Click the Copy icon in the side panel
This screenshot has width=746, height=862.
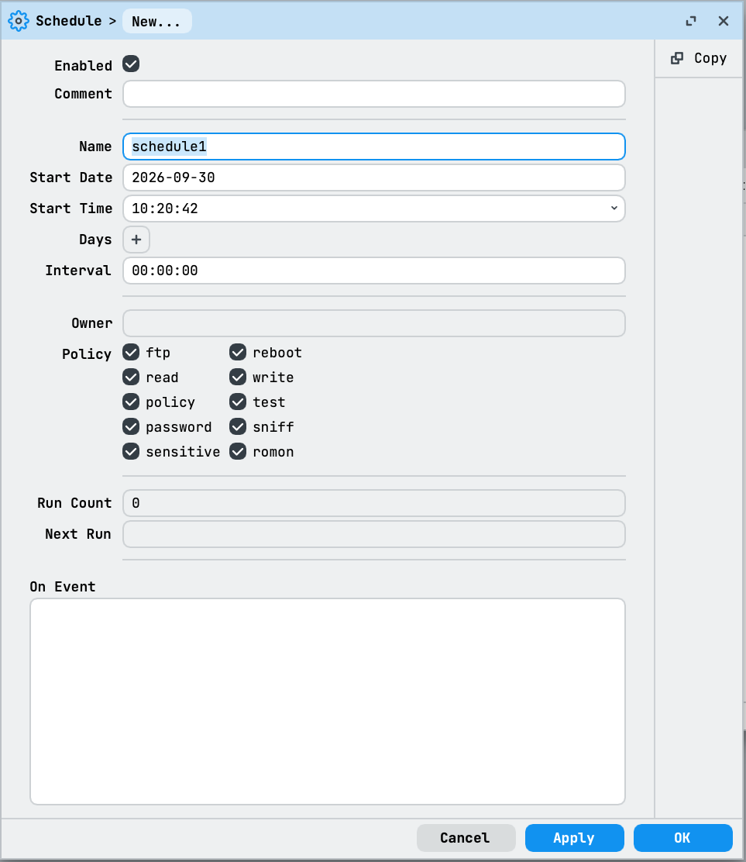pyautogui.click(x=677, y=58)
